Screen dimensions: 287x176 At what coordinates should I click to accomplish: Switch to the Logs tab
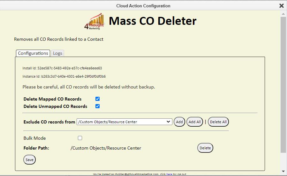coord(57,53)
